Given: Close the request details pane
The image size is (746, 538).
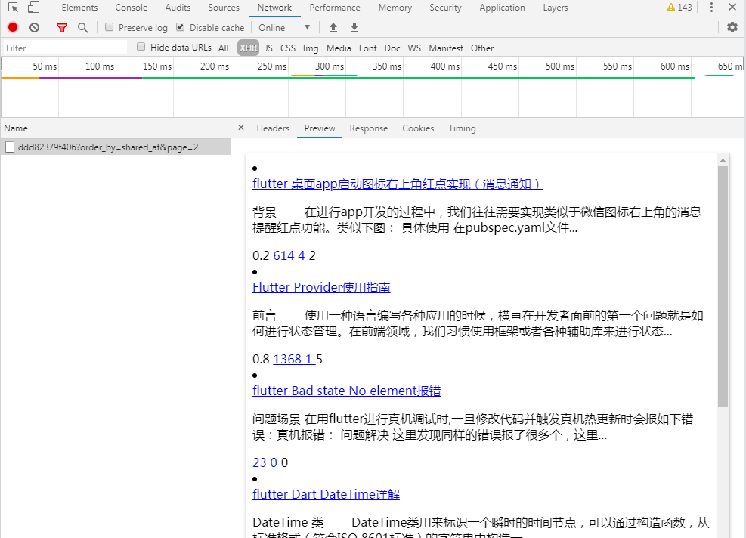Looking at the screenshot, I should point(241,128).
